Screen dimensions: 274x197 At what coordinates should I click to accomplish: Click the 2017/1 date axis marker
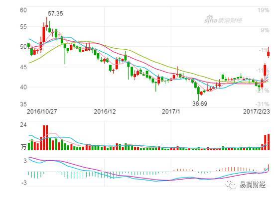pos(171,111)
